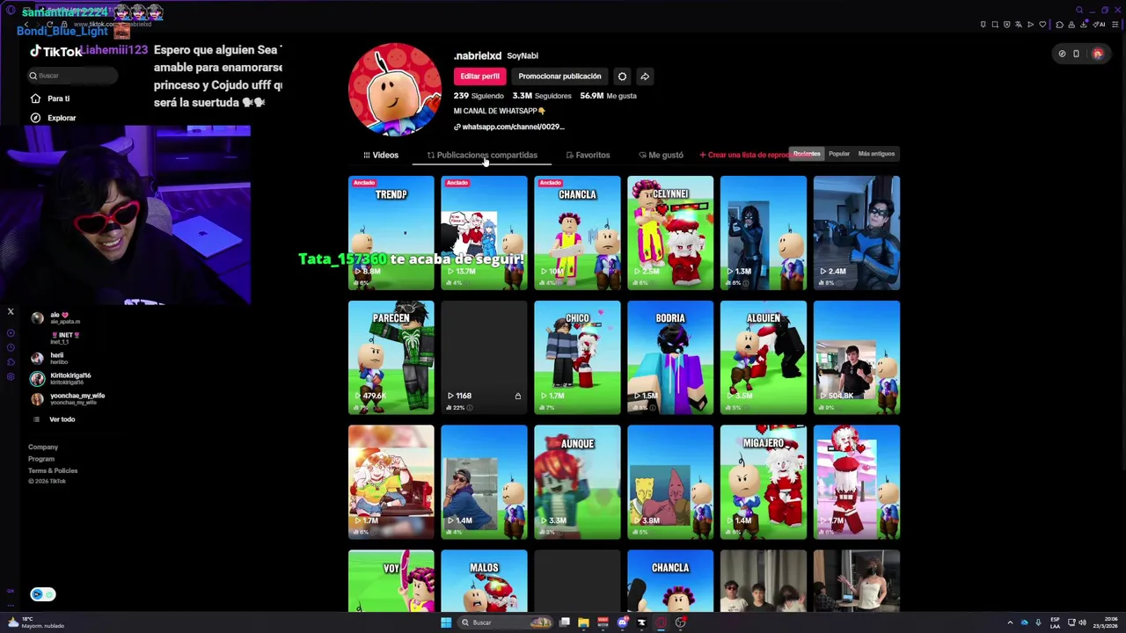1126x633 pixels.
Task: Switch to Me gustó tab
Action: pos(661,155)
